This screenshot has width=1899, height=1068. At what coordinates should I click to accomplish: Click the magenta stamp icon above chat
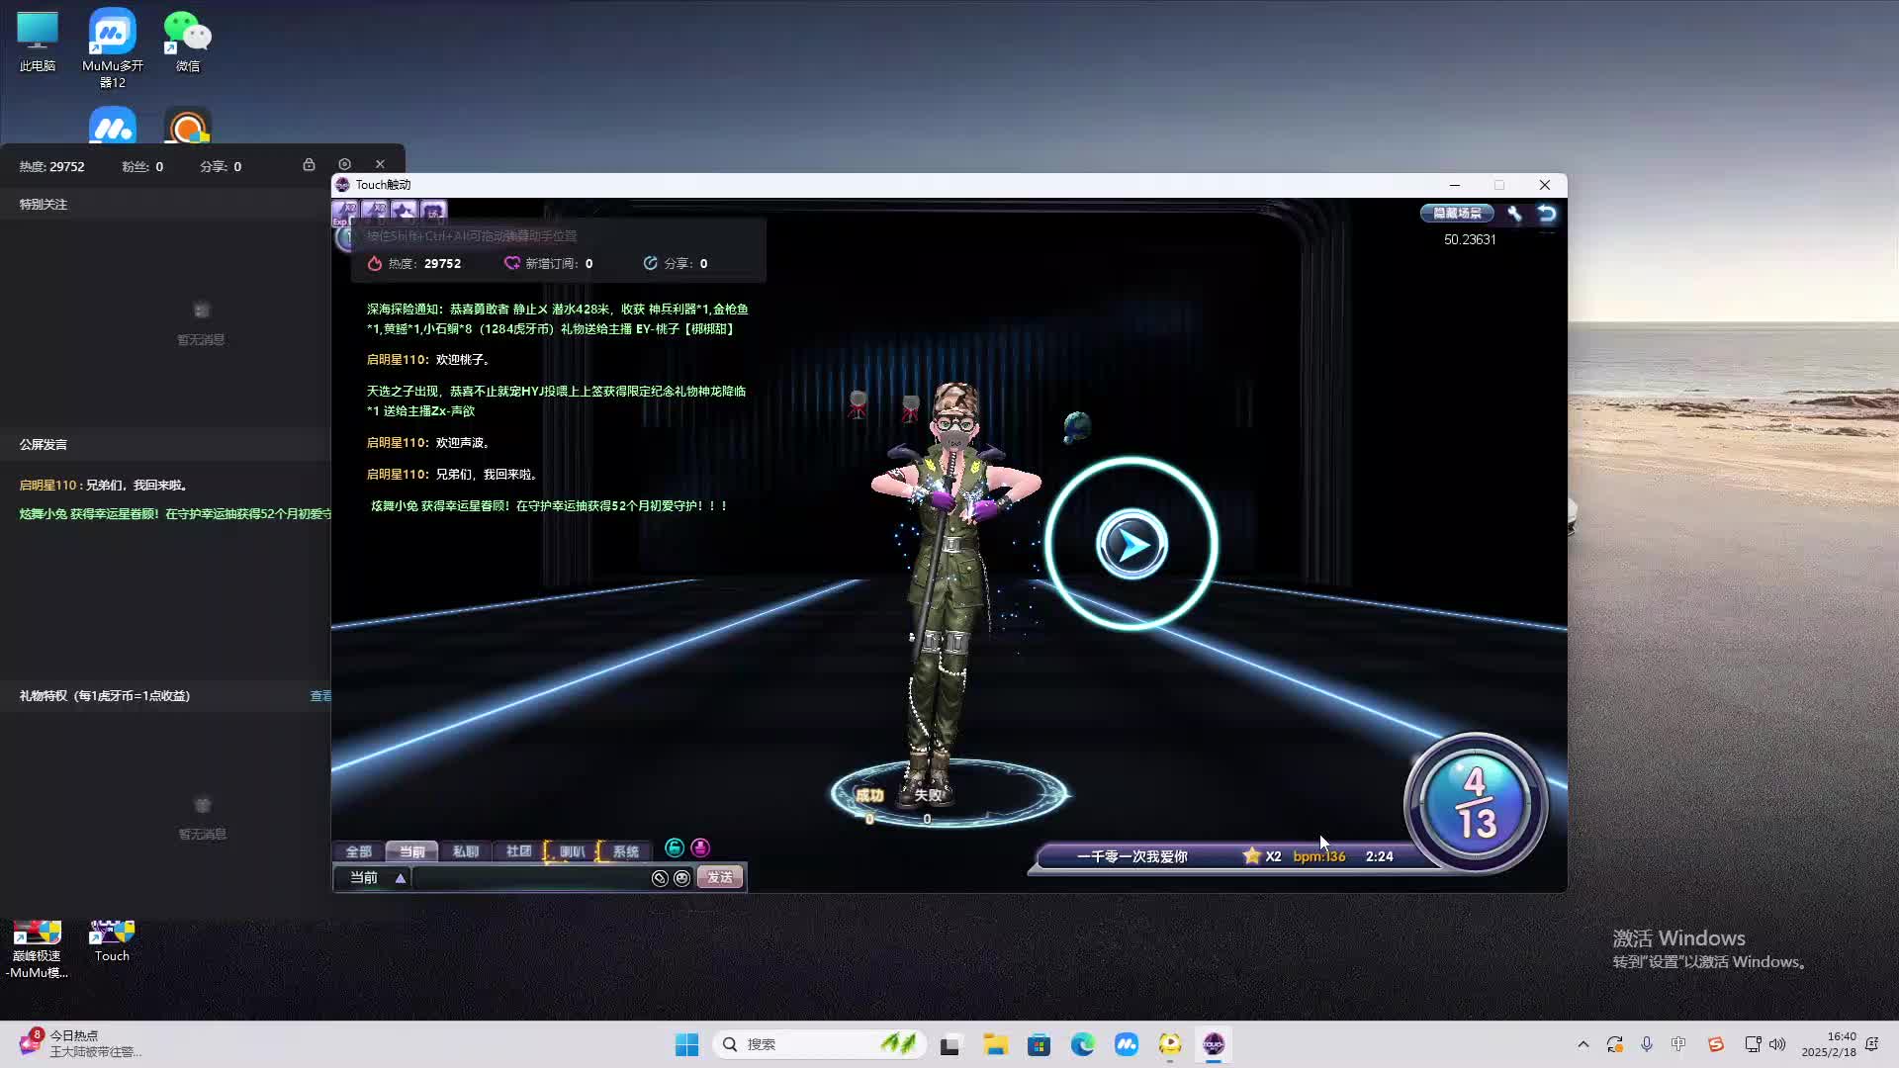coord(700,847)
